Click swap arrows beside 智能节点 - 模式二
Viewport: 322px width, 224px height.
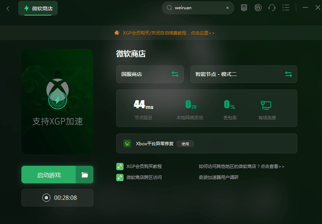click(288, 74)
